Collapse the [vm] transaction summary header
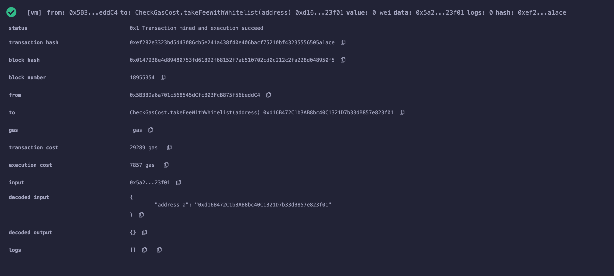The image size is (614, 276). pyautogui.click(x=296, y=13)
